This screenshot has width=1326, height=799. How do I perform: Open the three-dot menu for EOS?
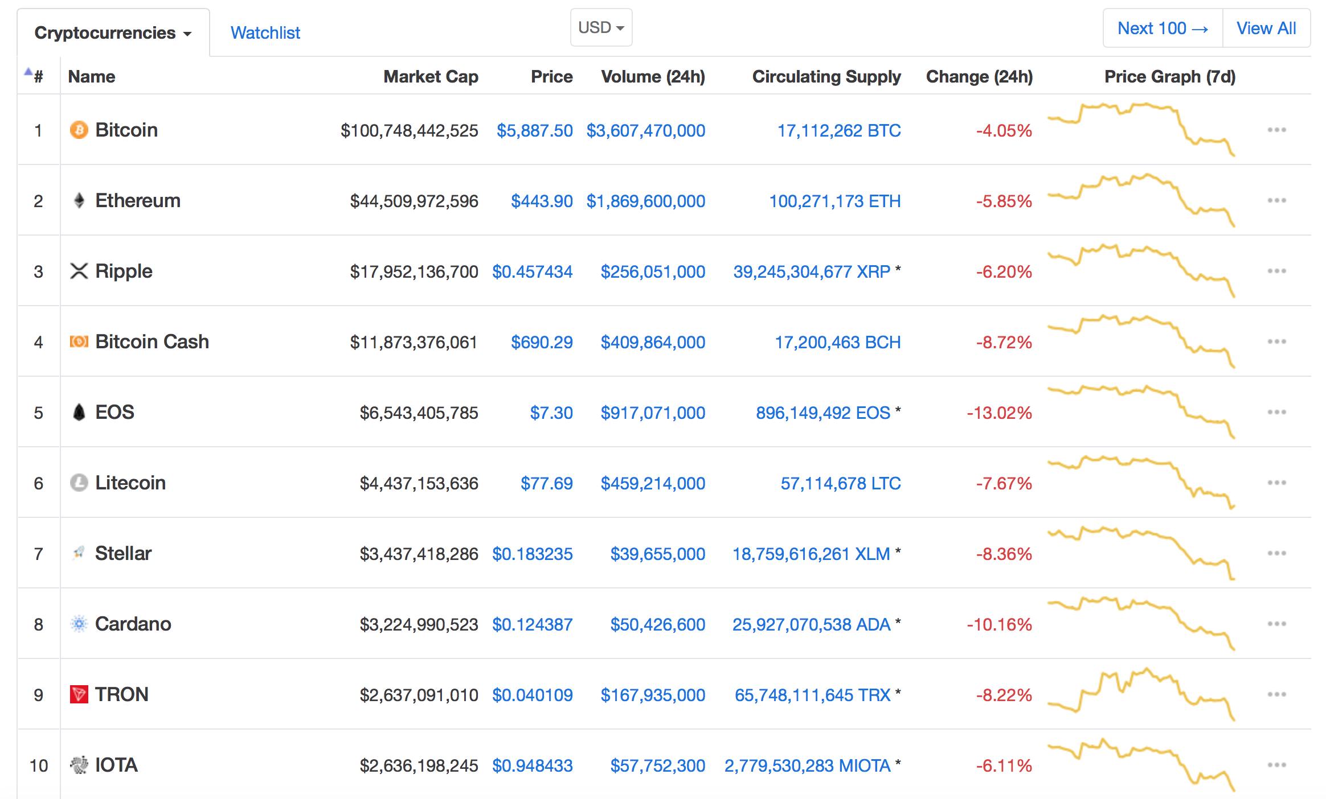(1276, 412)
